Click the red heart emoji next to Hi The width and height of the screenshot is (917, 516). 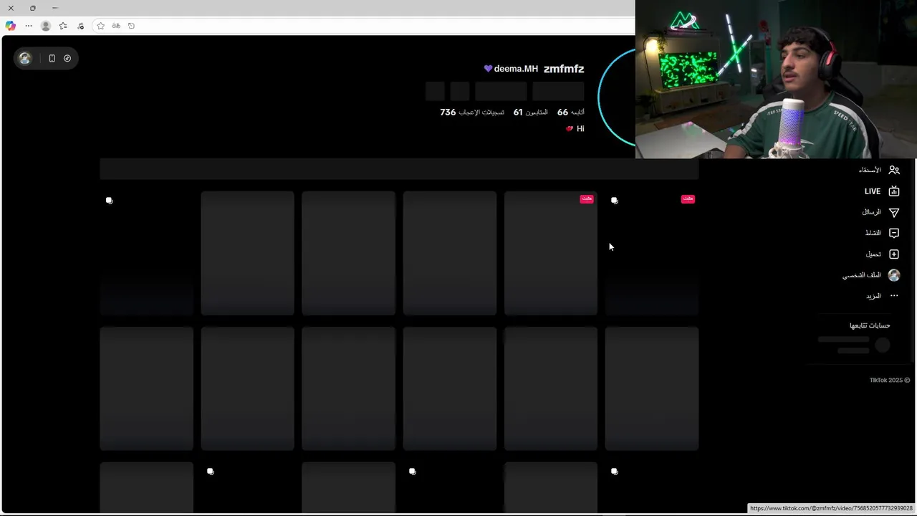click(570, 129)
